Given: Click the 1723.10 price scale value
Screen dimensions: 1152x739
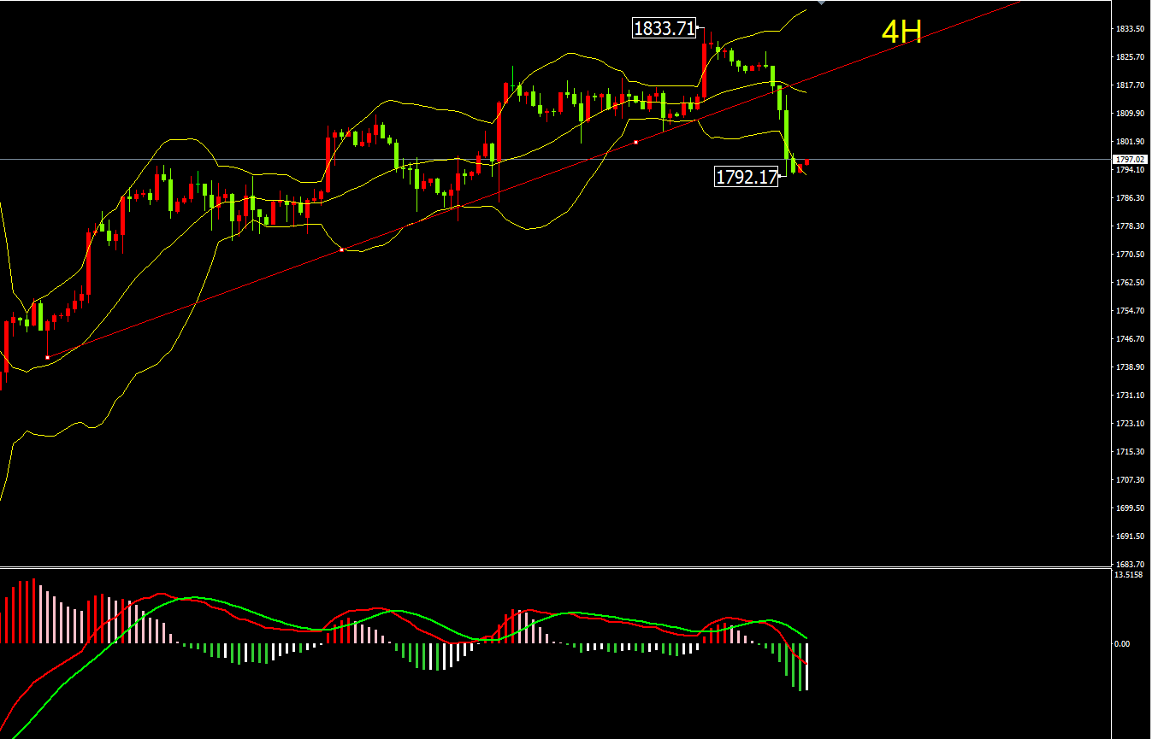Looking at the screenshot, I should click(1130, 424).
